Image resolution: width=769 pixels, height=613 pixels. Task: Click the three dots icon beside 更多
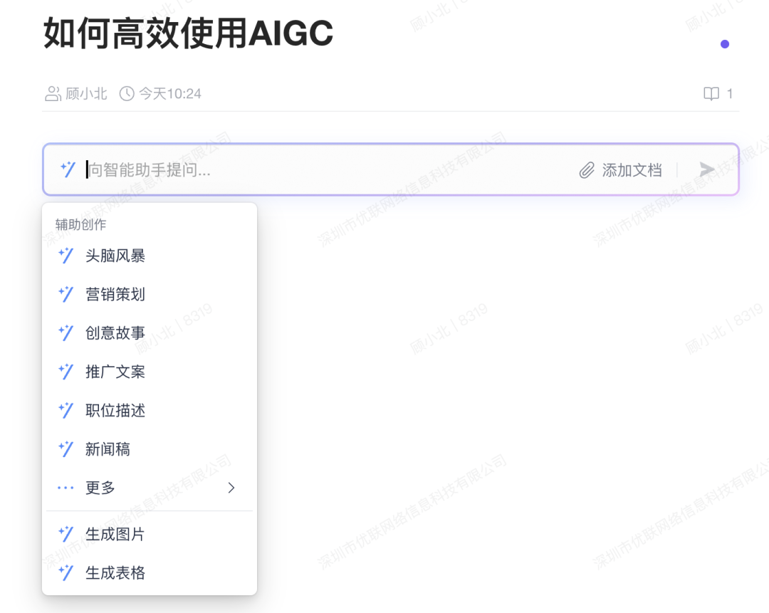click(66, 488)
